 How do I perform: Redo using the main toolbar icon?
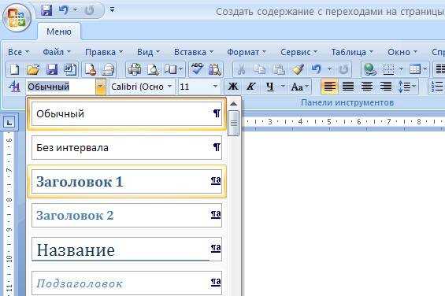343,69
